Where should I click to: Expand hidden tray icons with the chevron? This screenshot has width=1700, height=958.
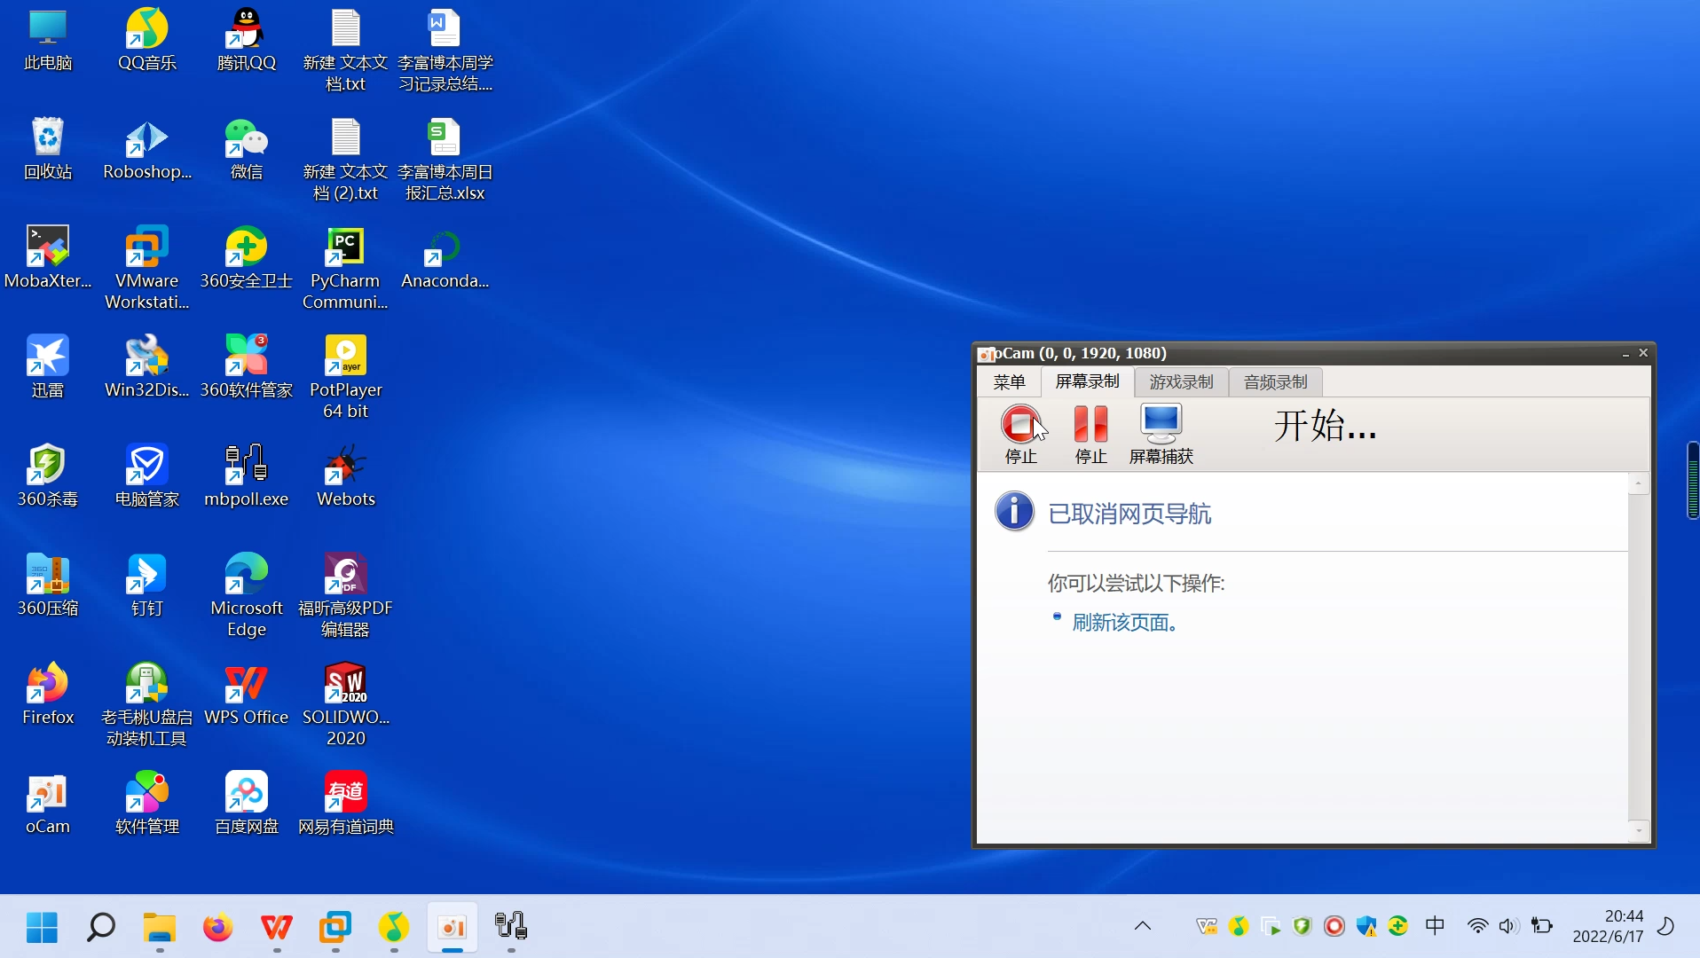[1142, 926]
